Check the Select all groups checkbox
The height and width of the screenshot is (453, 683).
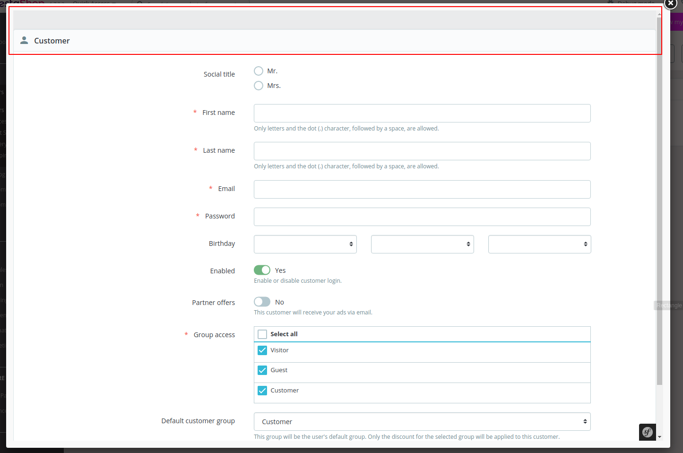point(262,334)
